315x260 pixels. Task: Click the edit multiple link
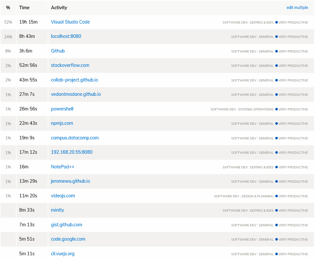tap(297, 8)
